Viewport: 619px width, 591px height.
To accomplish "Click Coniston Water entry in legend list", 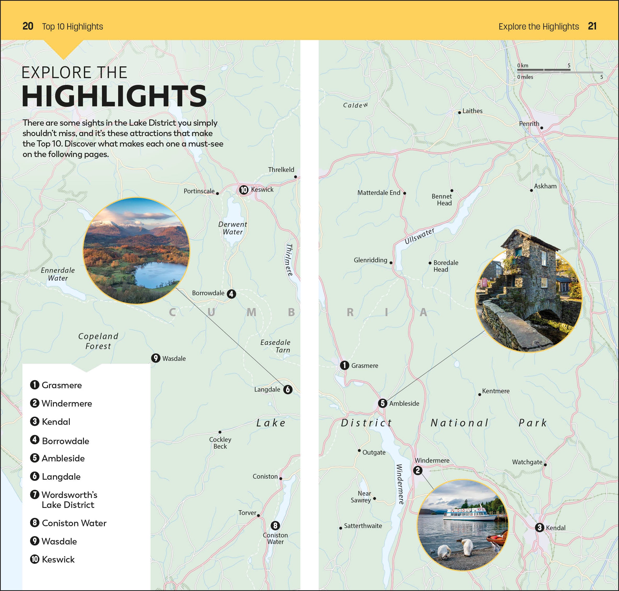I will coord(74,523).
